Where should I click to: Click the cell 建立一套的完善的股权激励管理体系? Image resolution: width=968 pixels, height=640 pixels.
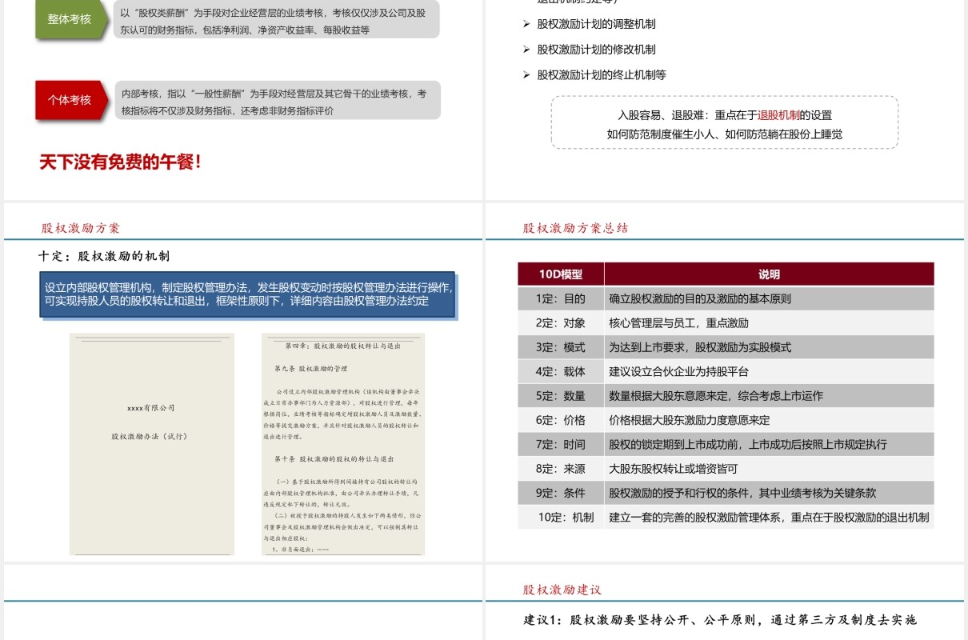[x=769, y=518]
